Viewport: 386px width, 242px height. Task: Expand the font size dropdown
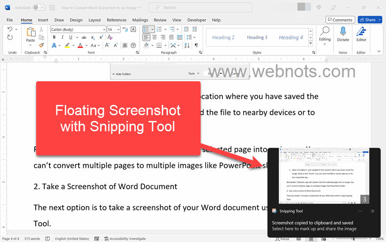118,29
